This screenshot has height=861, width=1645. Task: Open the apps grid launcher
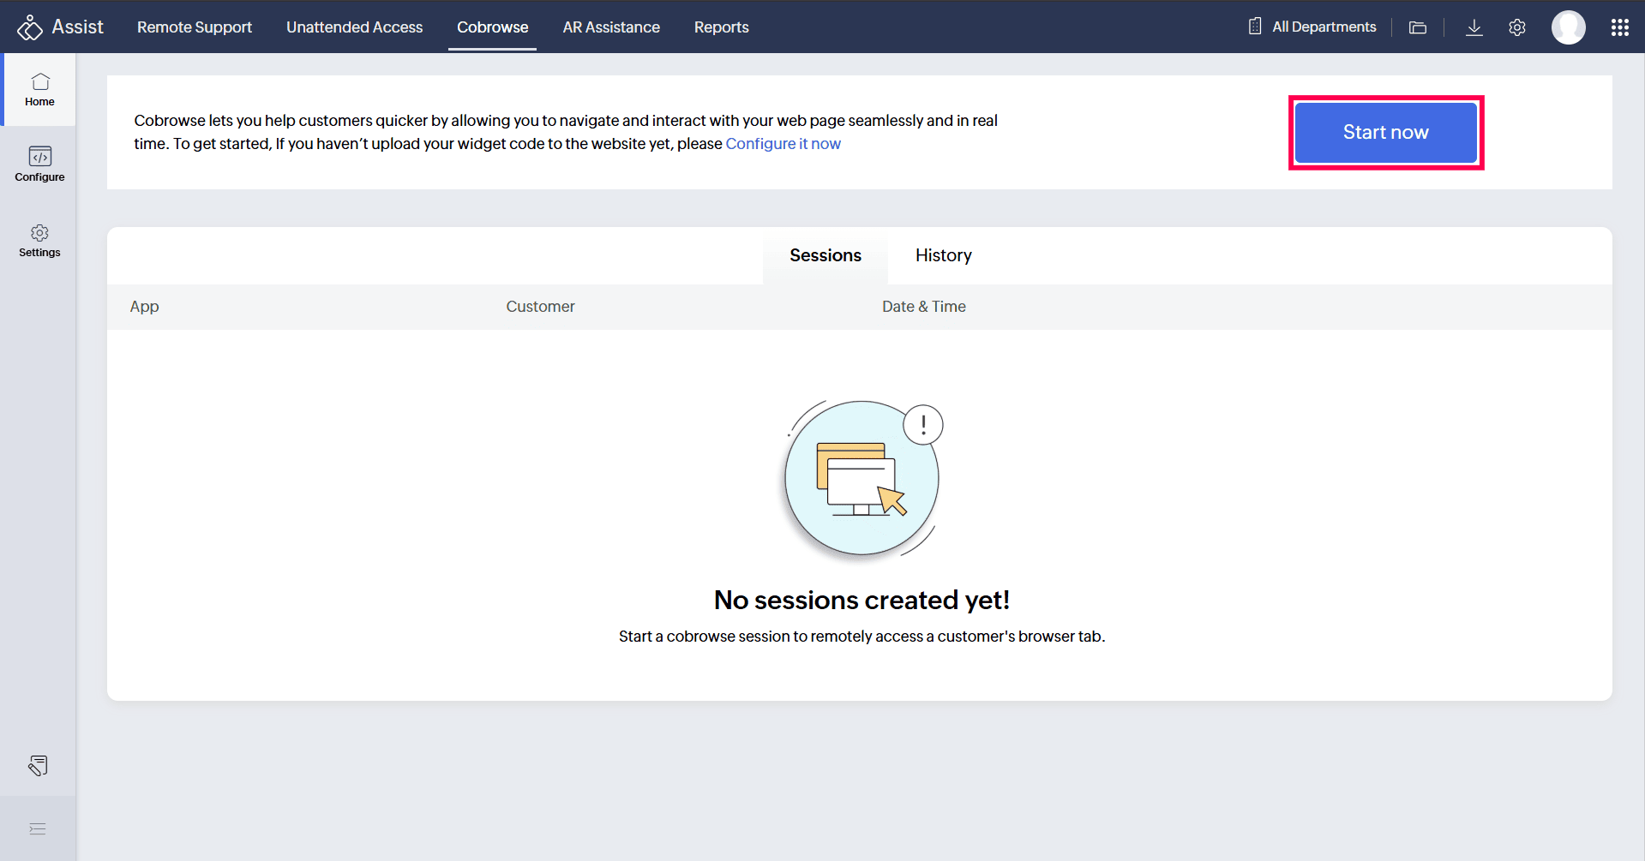[1619, 27]
